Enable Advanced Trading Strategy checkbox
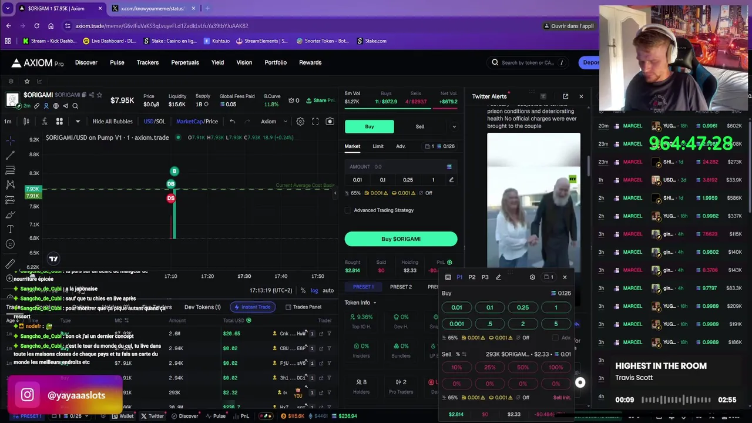 (348, 210)
